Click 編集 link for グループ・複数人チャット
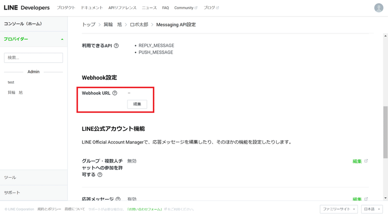This screenshot has height=216, width=388. [x=357, y=161]
